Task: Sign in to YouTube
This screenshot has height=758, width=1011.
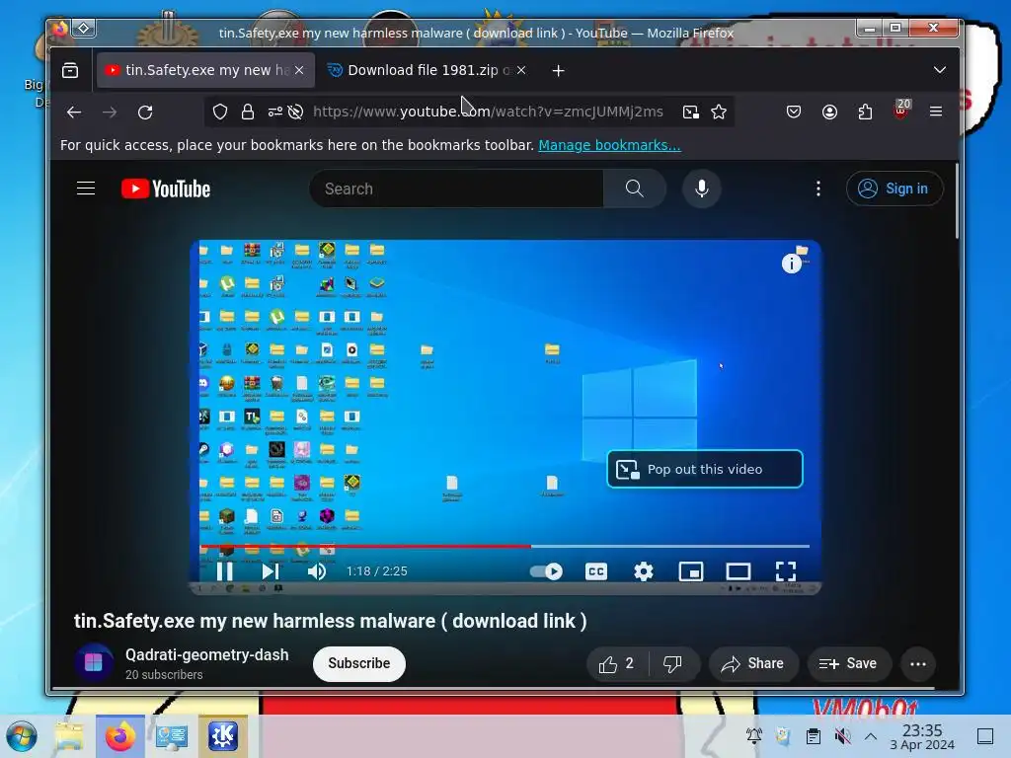Action: coord(894,189)
